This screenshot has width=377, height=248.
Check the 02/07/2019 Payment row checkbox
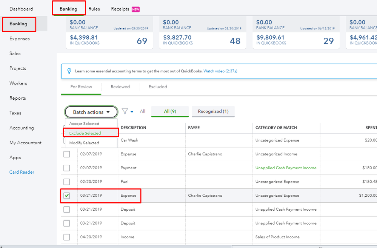click(x=67, y=168)
